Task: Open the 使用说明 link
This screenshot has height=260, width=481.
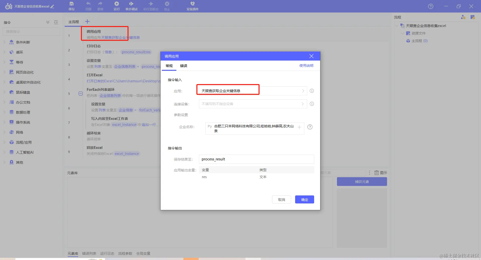Action: click(x=306, y=66)
